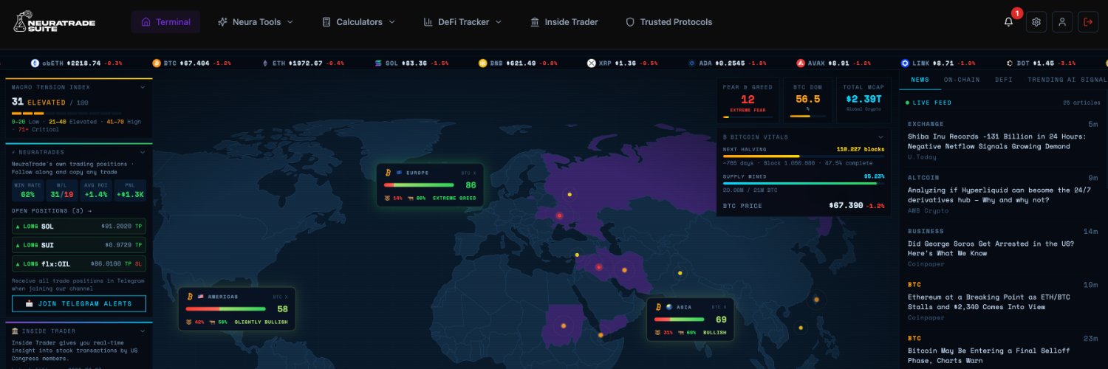Click the Fear & Greed gauge bar
The width and height of the screenshot is (1108, 369).
point(748,117)
